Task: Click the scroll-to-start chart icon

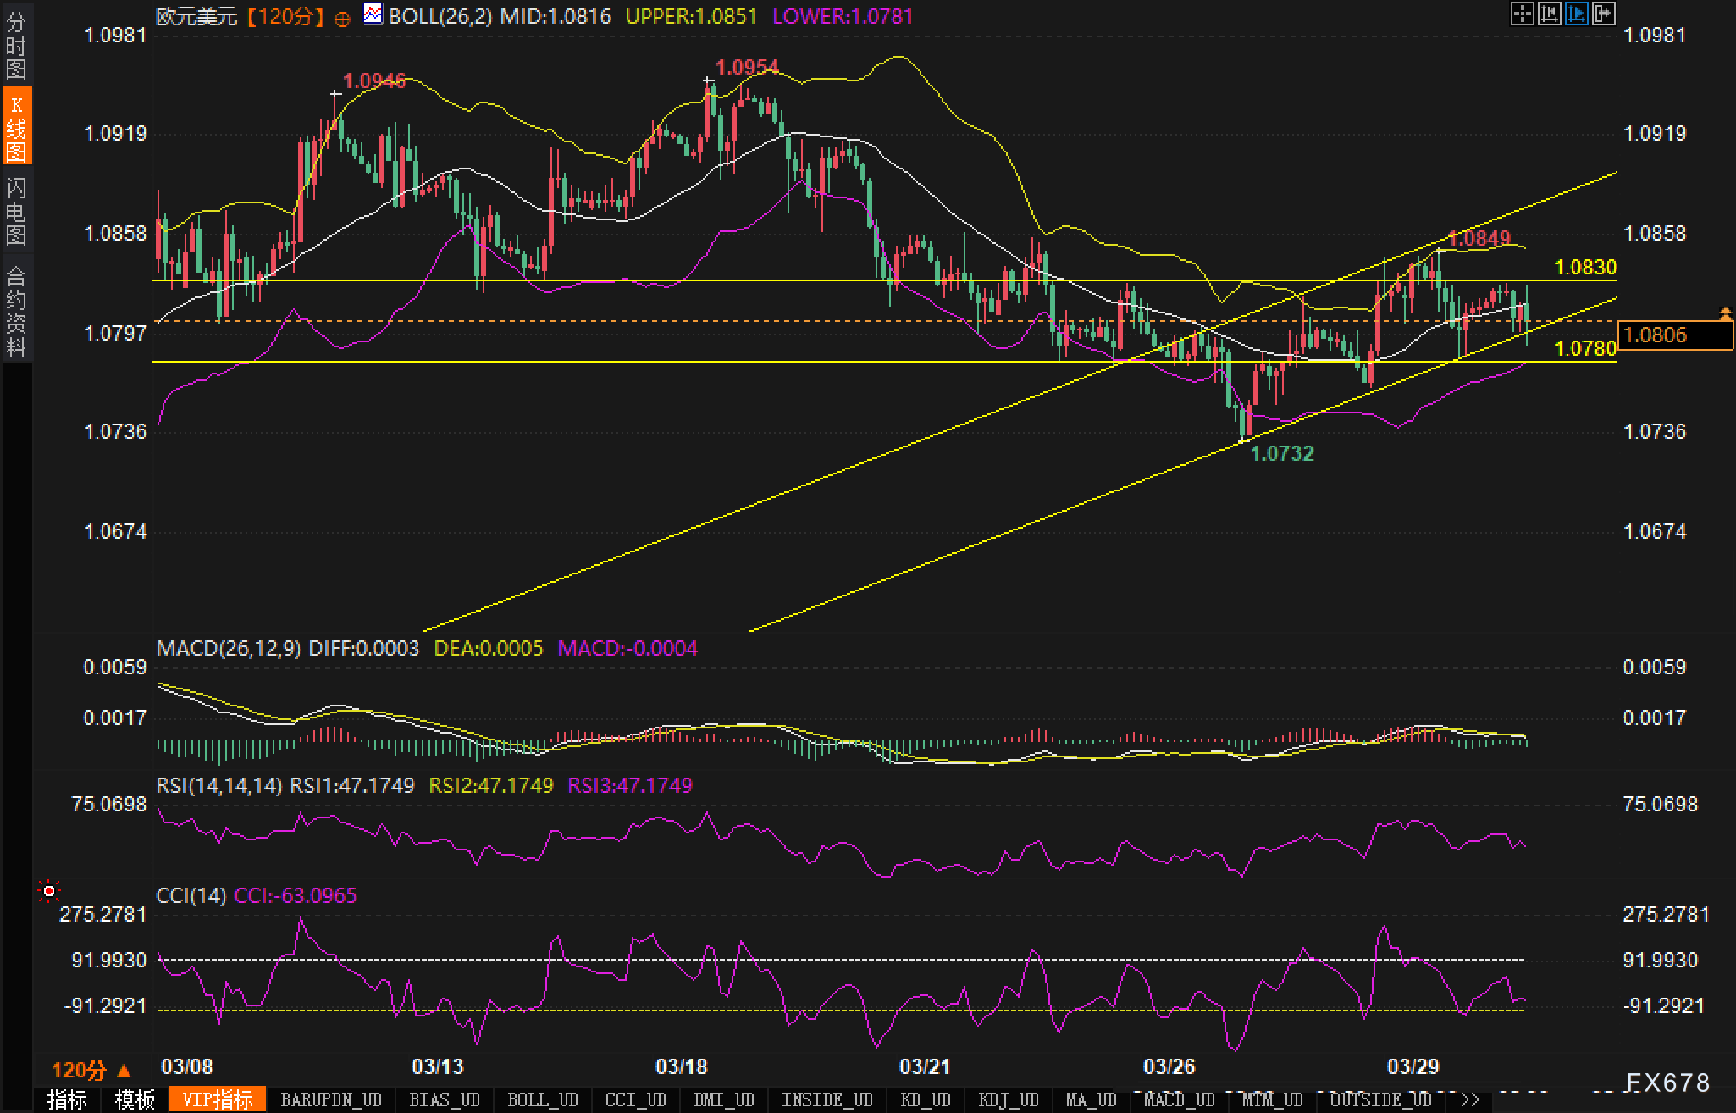Action: pos(1549,14)
